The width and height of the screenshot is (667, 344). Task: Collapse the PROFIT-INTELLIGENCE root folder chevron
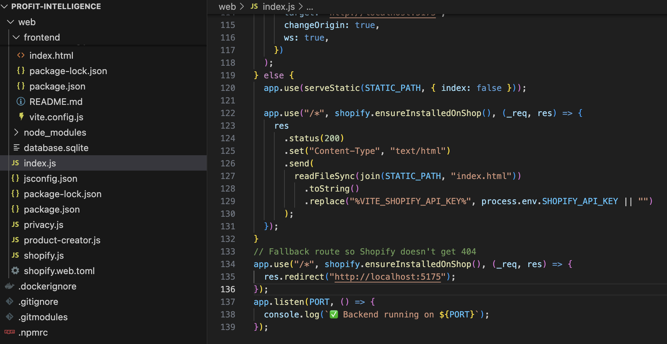4,7
